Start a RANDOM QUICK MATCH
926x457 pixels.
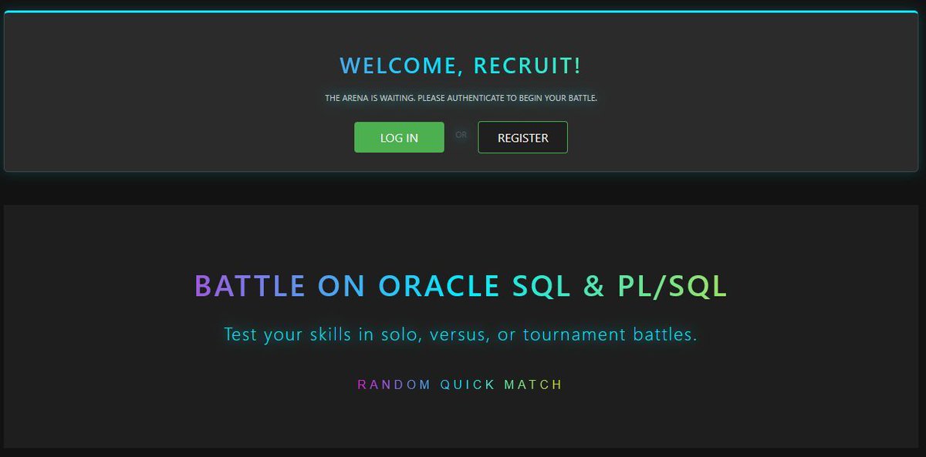click(461, 385)
